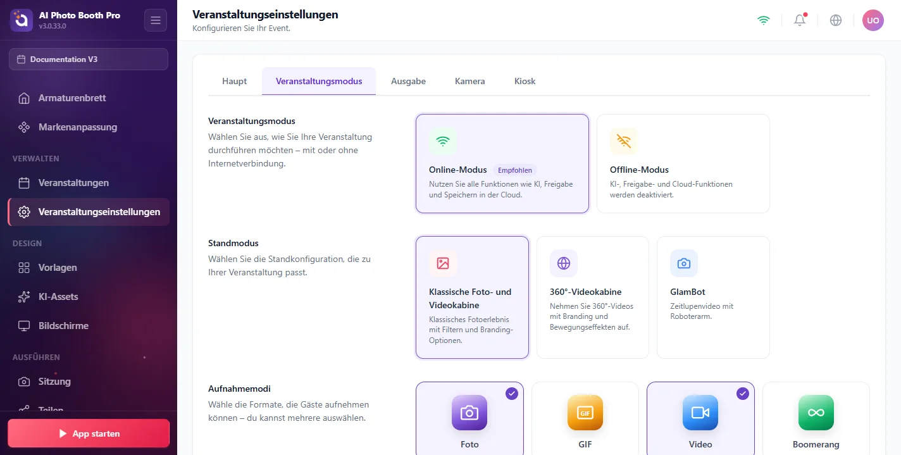Select the Offline-Modus card
This screenshot has height=455, width=901.
point(683,163)
